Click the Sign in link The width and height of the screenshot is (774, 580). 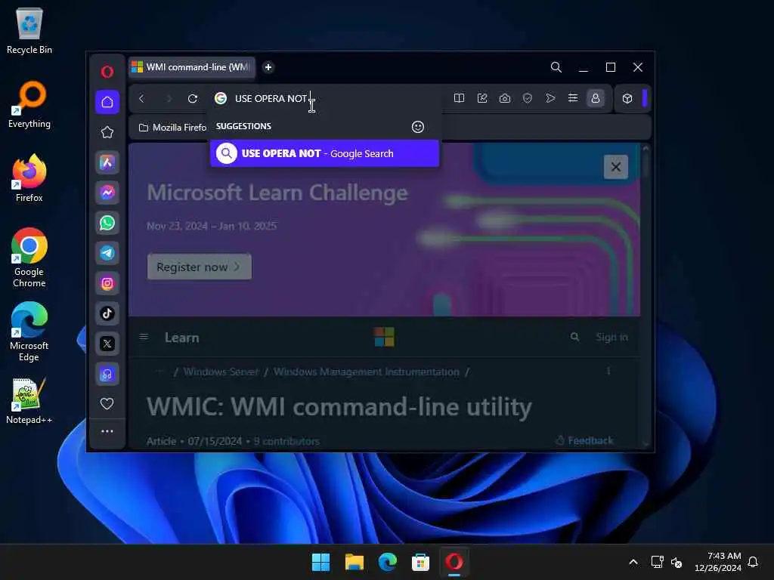tap(611, 338)
